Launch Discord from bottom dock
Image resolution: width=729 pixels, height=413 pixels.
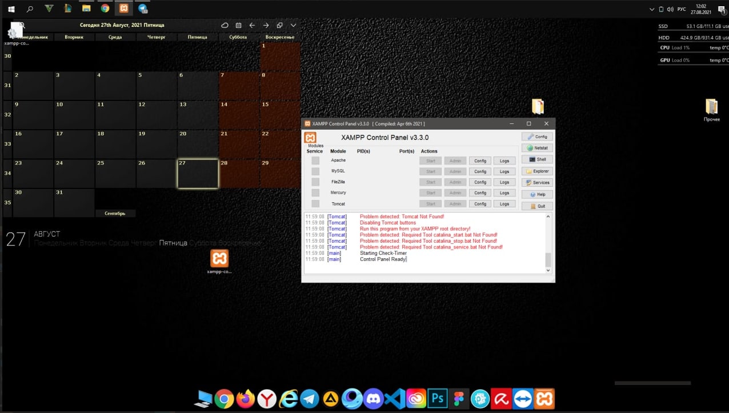(x=374, y=399)
